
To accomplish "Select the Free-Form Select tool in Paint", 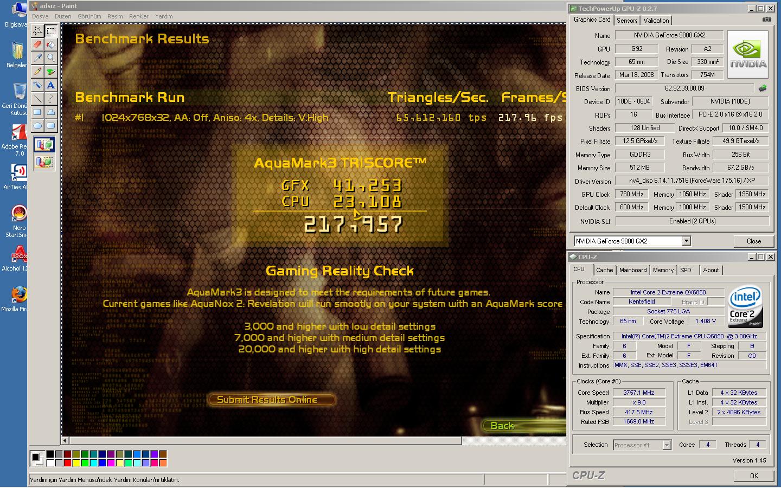I will (37, 31).
